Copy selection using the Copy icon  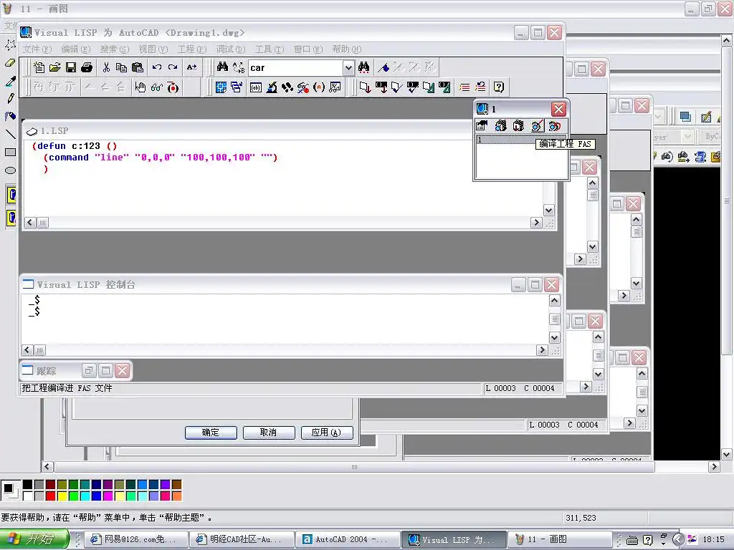point(122,67)
